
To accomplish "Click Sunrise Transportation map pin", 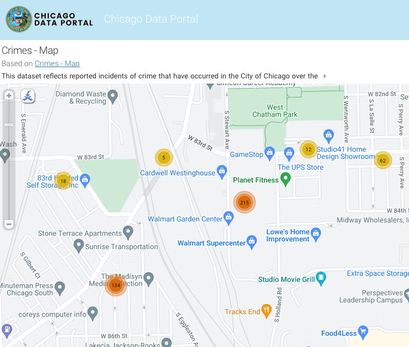I will coord(79,246).
